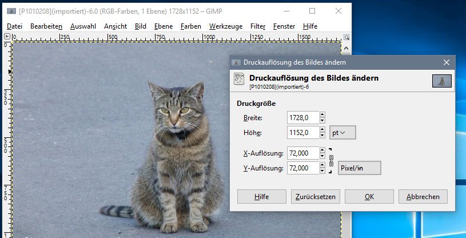466x238 pixels.
Task: Open the pt unit dropdown
Action: (x=342, y=133)
